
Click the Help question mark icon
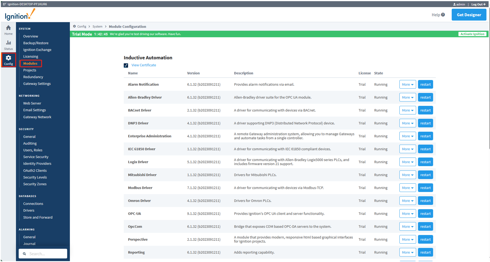tap(443, 15)
